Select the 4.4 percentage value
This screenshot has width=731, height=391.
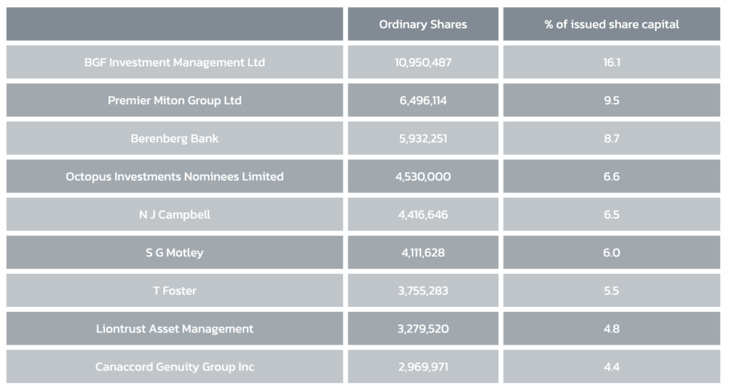(x=611, y=367)
